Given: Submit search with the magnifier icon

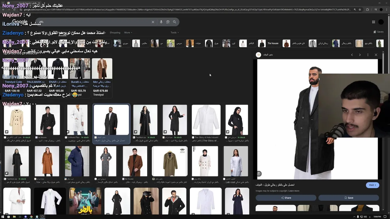Looking at the screenshot, I should [175, 22].
